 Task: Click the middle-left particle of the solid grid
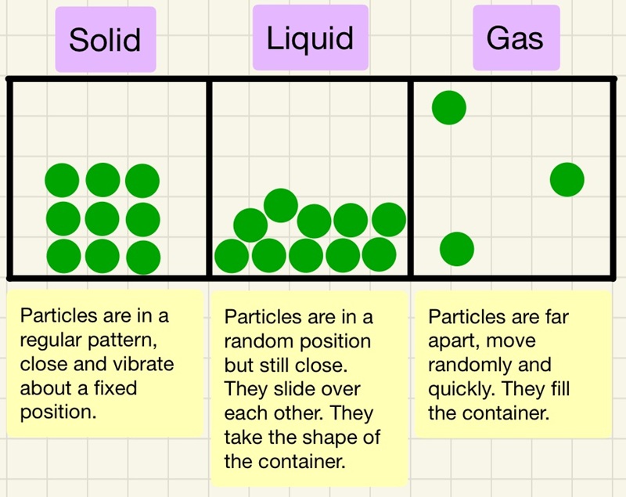pyautogui.click(x=63, y=218)
